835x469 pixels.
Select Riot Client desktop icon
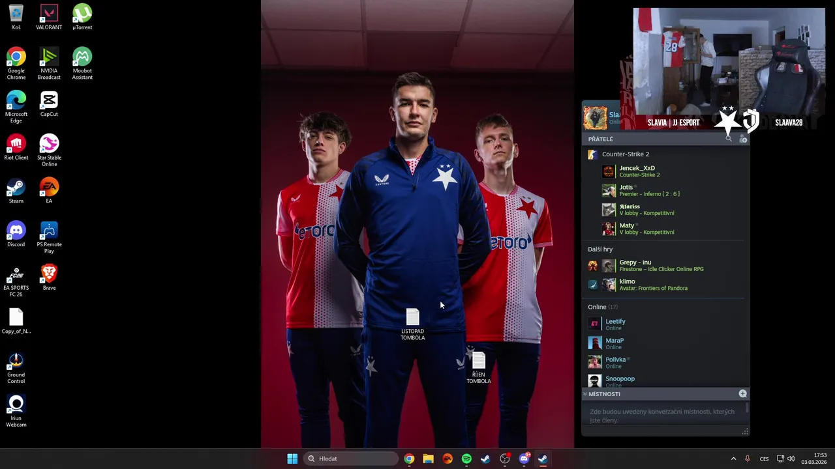point(16,148)
